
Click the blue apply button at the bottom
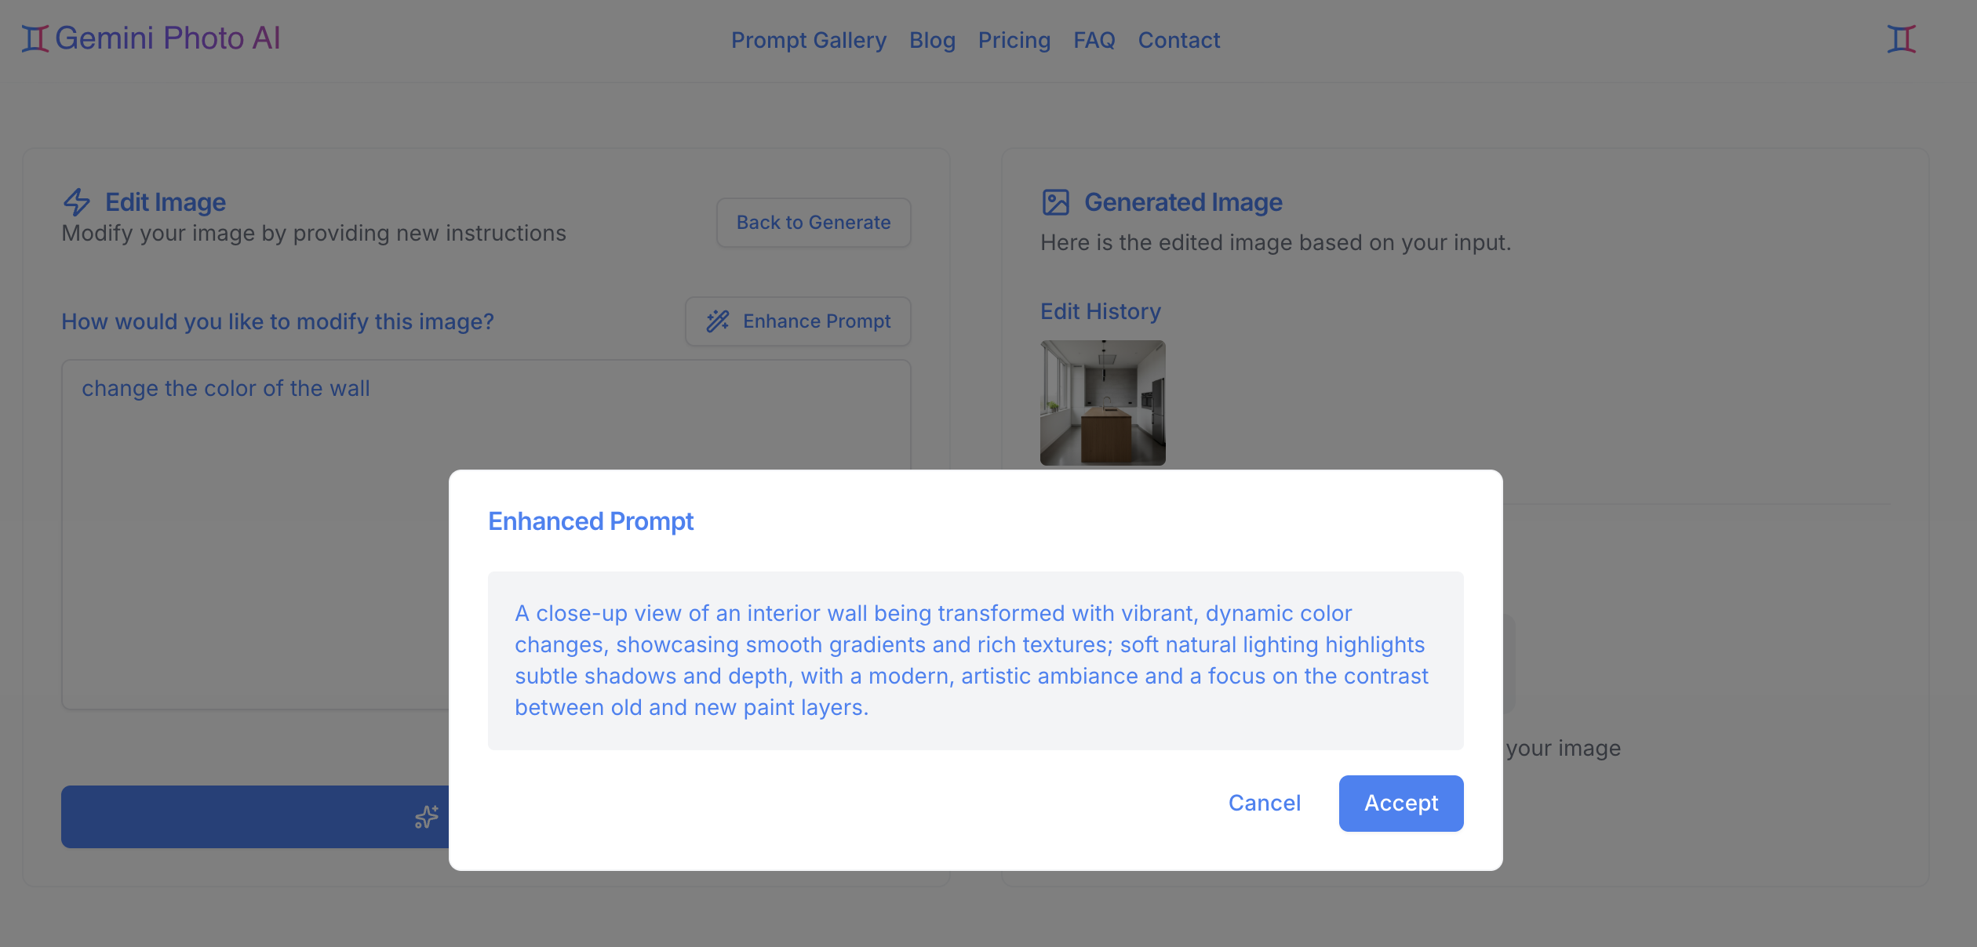275,817
